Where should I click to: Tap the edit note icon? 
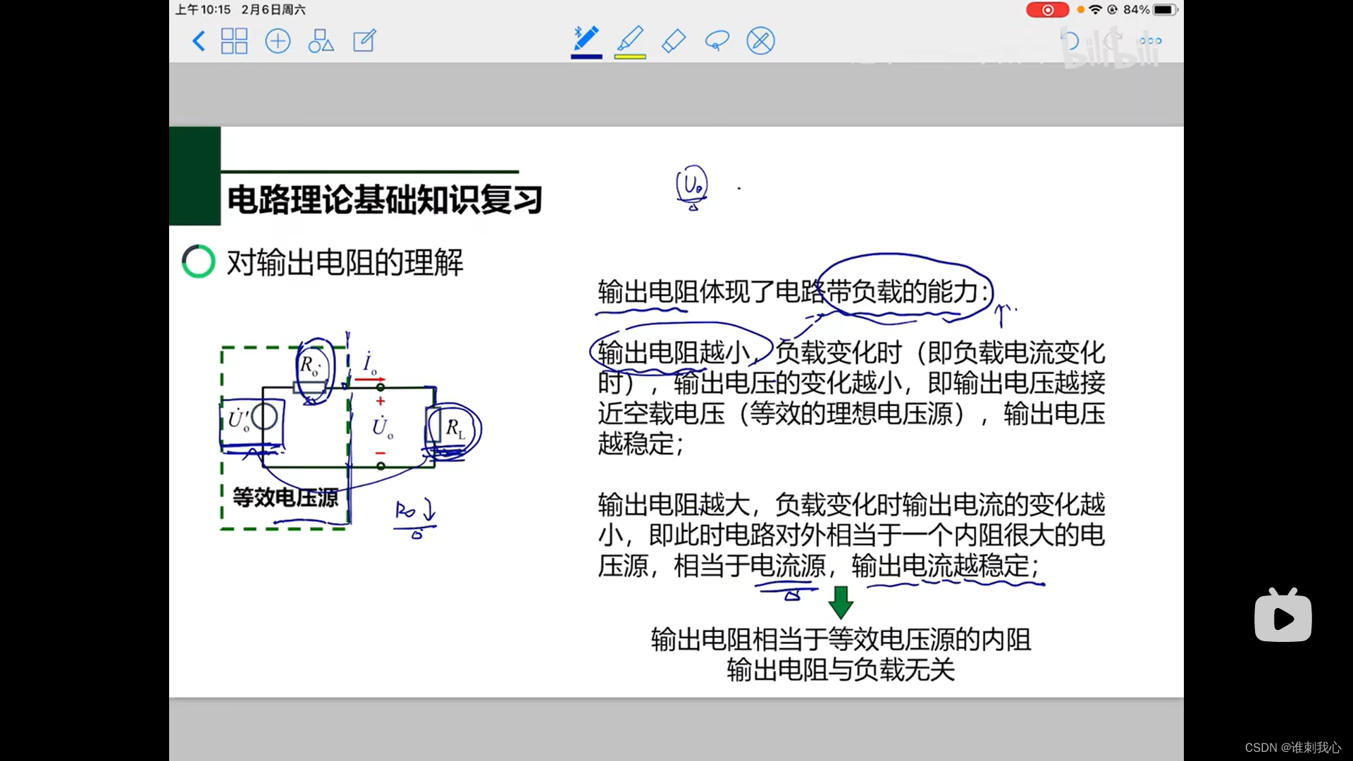[x=364, y=41]
